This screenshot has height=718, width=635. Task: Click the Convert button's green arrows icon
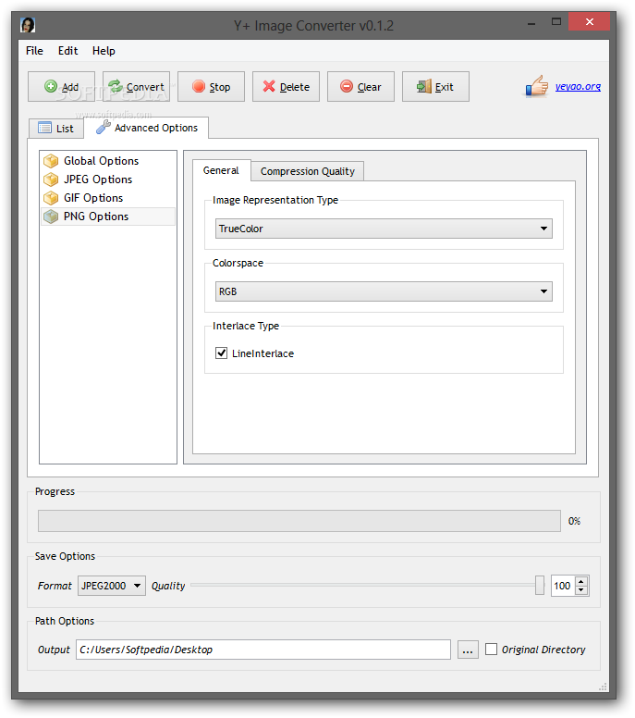pos(116,86)
